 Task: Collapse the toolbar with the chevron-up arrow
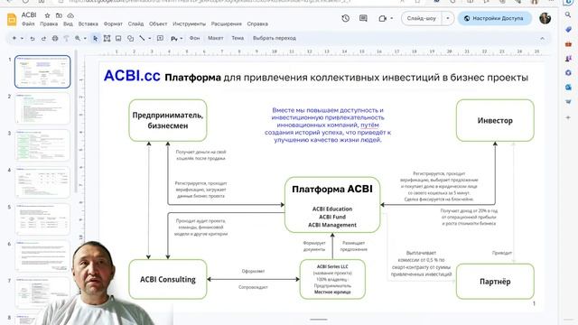[542, 38]
